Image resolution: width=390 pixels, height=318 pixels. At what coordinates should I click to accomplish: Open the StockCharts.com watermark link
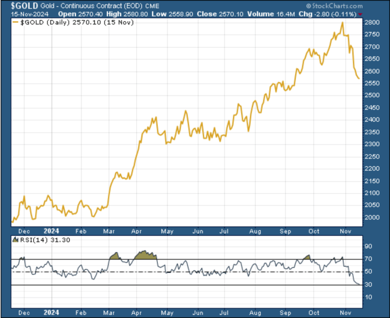click(334, 6)
